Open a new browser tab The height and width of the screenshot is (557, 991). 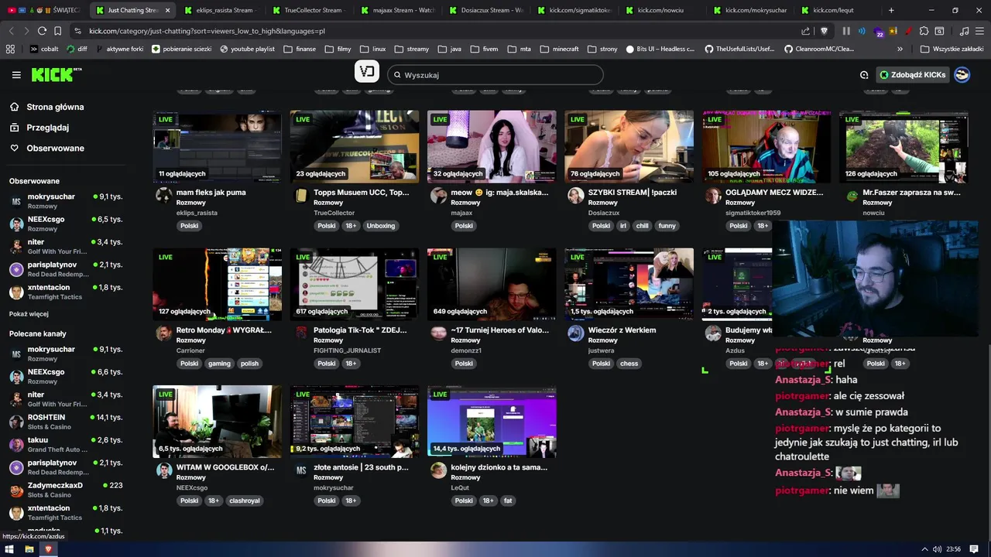891,10
